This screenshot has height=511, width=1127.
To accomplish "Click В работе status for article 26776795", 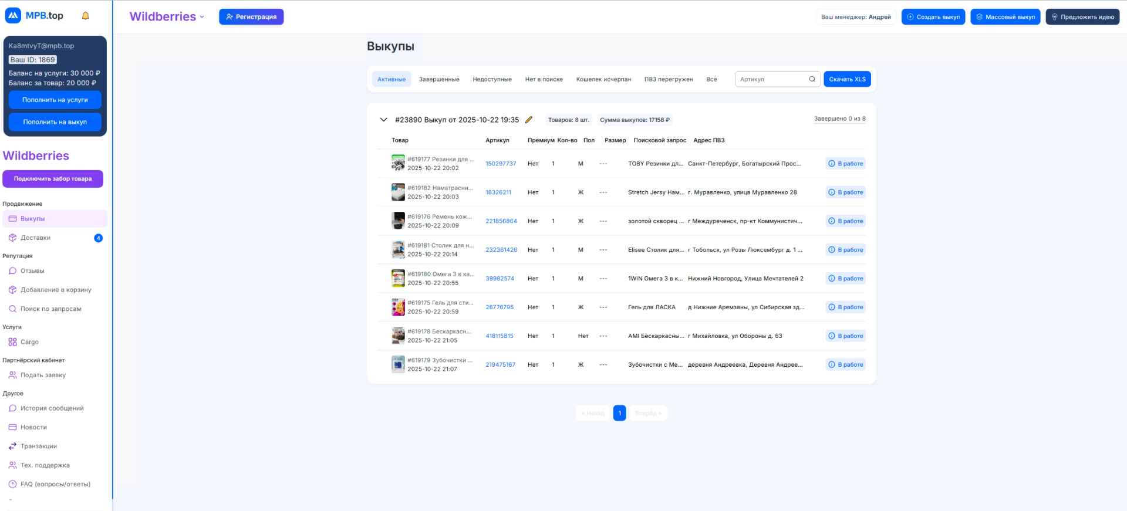I will (845, 307).
